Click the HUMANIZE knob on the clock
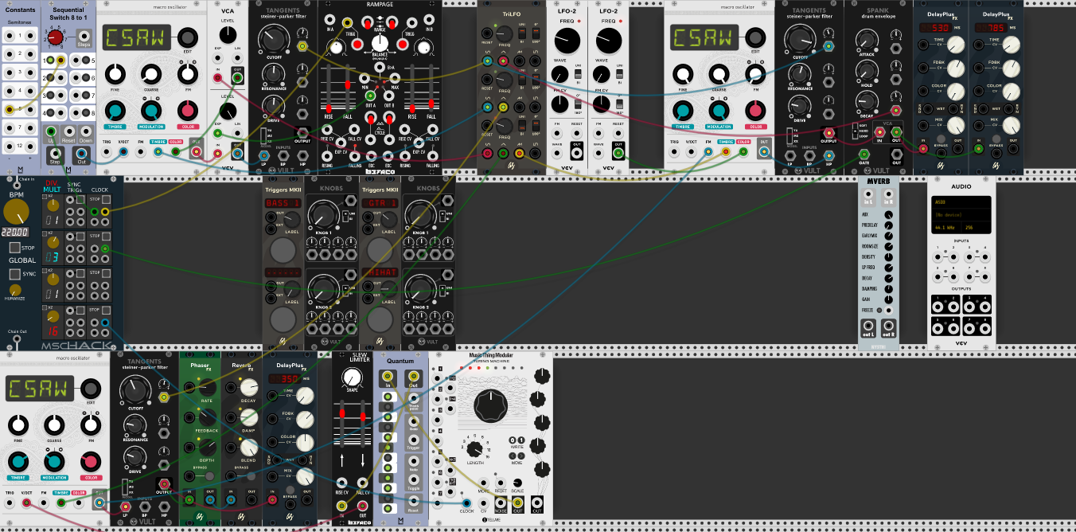 click(15, 290)
